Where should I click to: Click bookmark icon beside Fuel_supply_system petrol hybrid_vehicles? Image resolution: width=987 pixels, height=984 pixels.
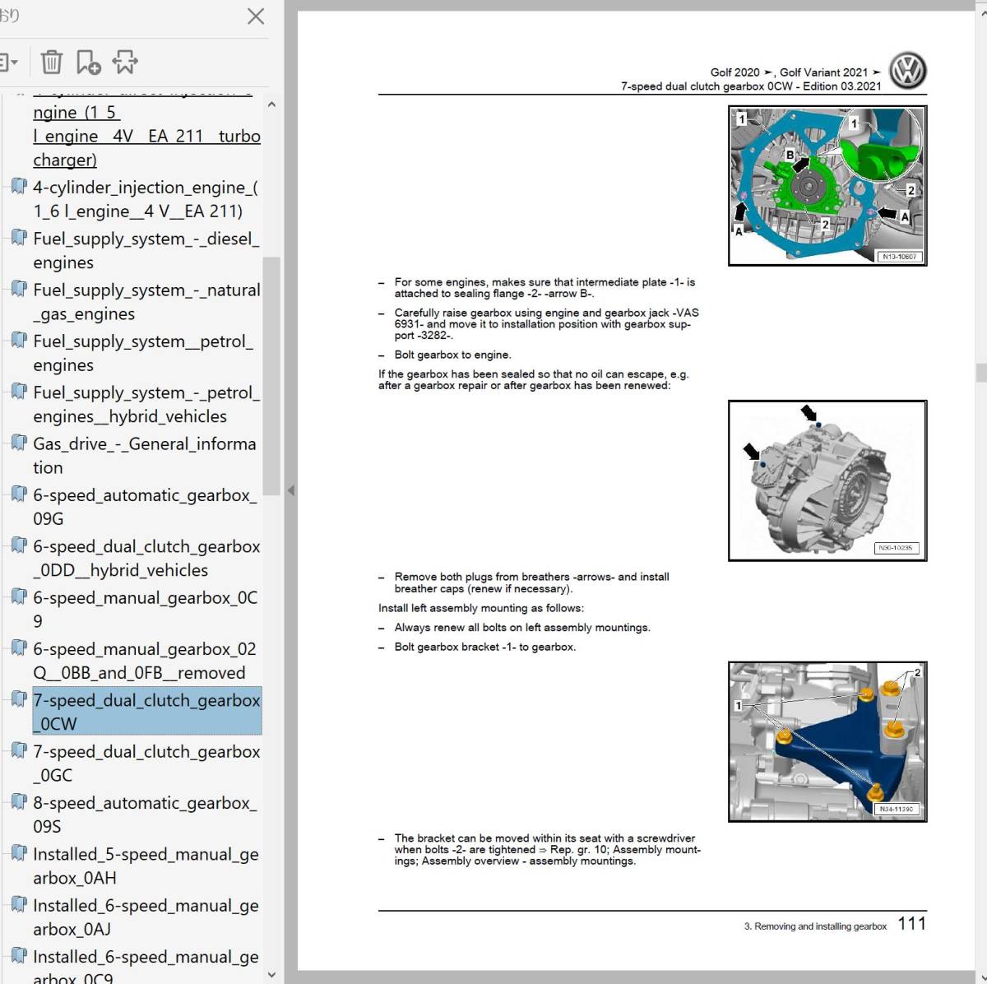(x=18, y=392)
